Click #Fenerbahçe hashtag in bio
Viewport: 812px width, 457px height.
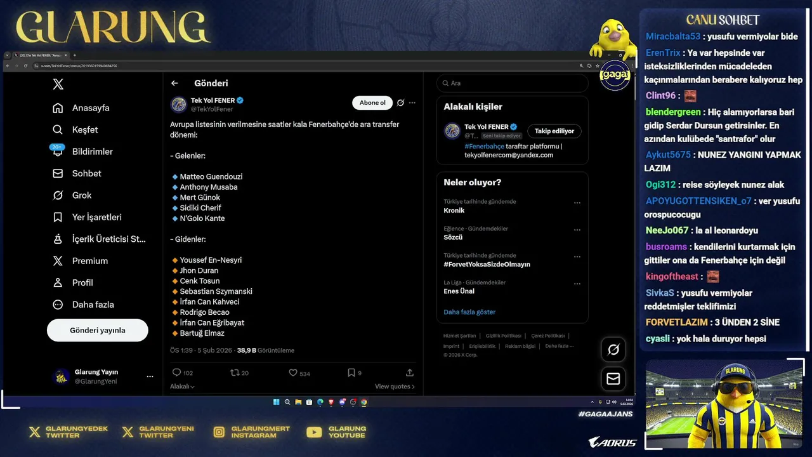click(x=484, y=146)
